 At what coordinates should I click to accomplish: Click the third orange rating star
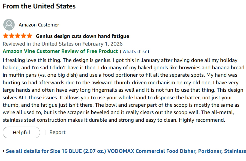tap(17, 36)
